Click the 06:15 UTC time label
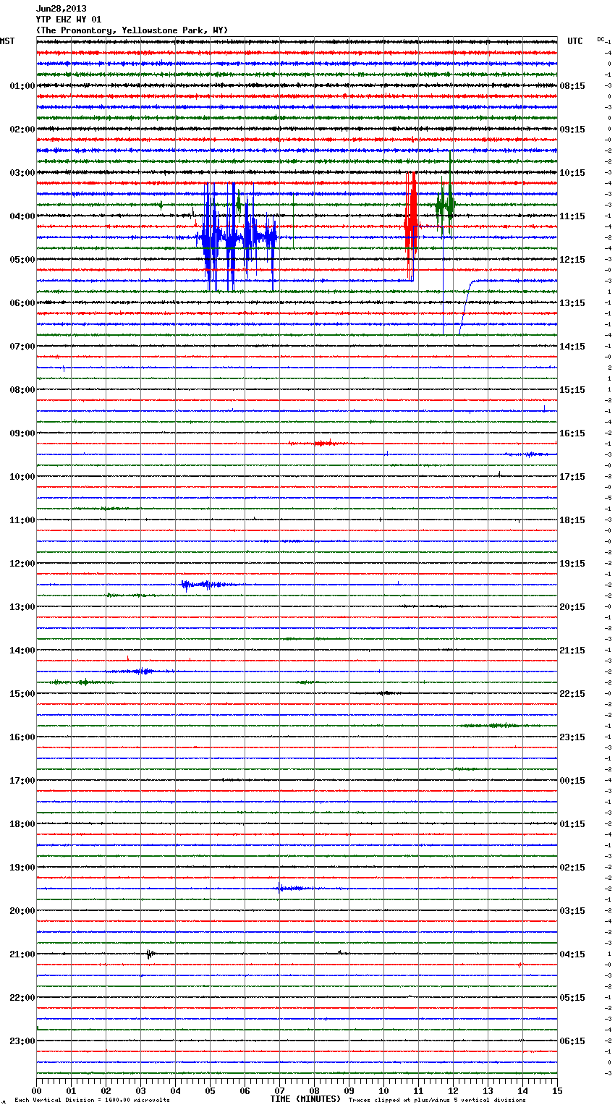This screenshot has width=615, height=1110. (x=572, y=1041)
